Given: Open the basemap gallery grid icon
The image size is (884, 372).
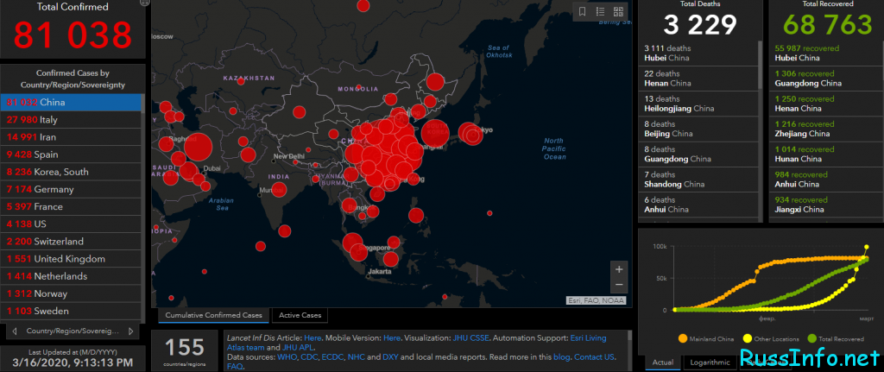Looking at the screenshot, I should tap(618, 11).
